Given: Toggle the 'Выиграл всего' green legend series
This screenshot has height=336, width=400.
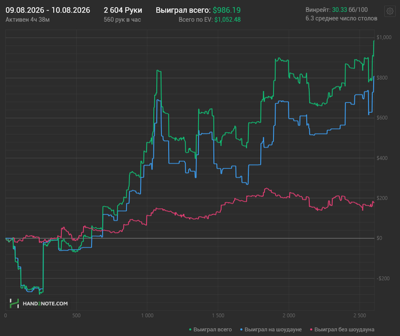Looking at the screenshot, I should pos(210,329).
